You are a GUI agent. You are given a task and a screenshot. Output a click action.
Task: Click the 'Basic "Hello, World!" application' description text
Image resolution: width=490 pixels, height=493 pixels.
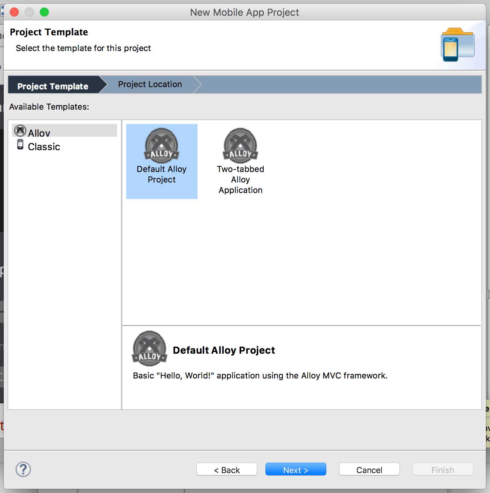(260, 376)
